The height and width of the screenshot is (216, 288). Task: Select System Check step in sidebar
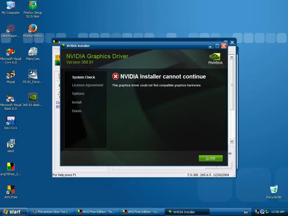tap(84, 77)
